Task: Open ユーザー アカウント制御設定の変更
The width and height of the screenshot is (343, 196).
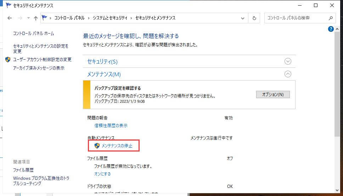Action: [42, 60]
